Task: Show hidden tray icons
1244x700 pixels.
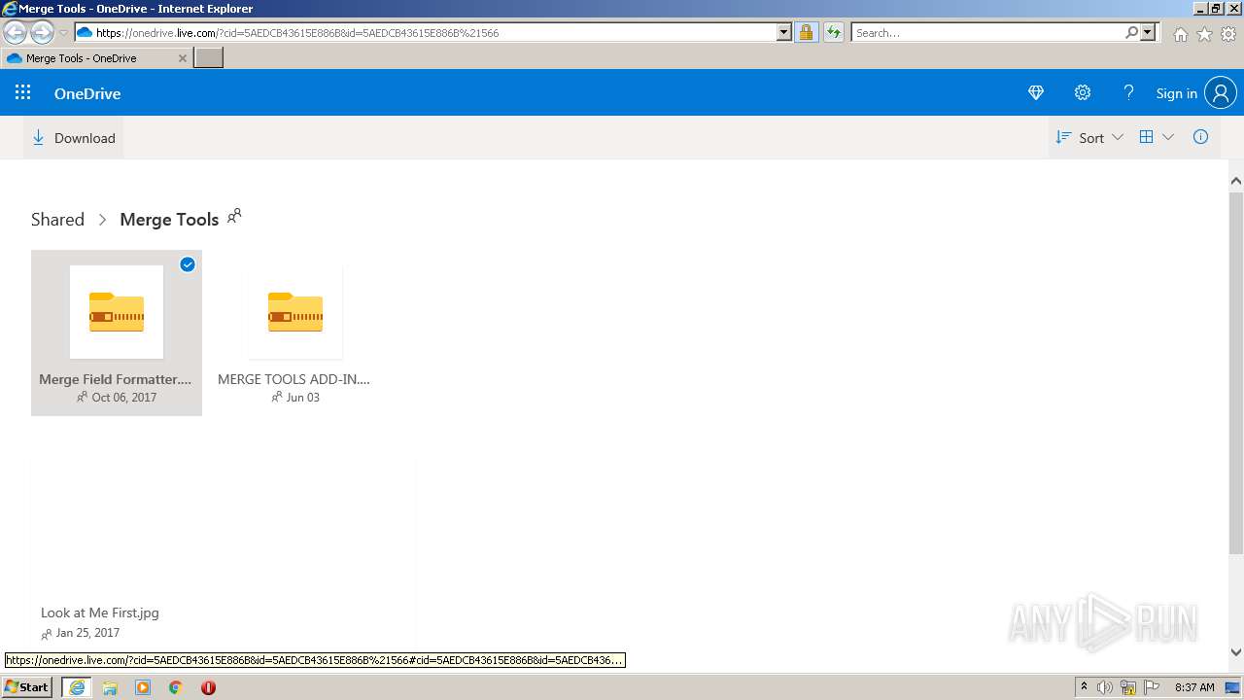Action: tap(1084, 686)
